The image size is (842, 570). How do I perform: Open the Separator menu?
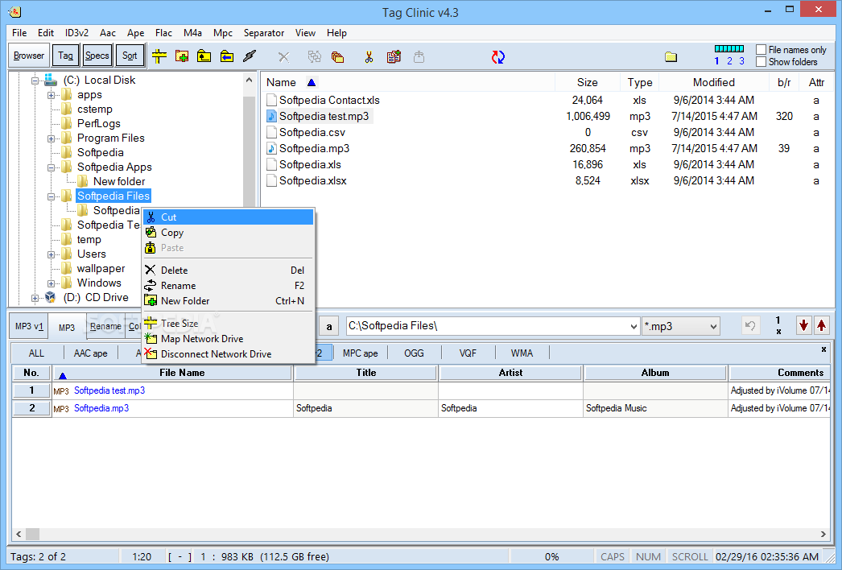point(264,33)
